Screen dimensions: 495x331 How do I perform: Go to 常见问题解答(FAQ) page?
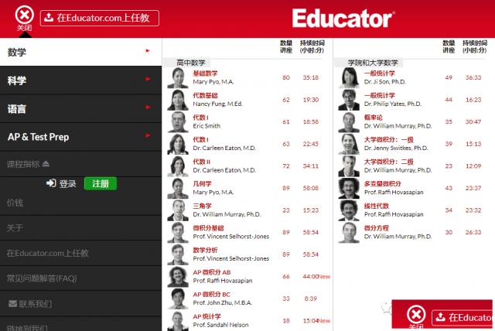(x=43, y=278)
